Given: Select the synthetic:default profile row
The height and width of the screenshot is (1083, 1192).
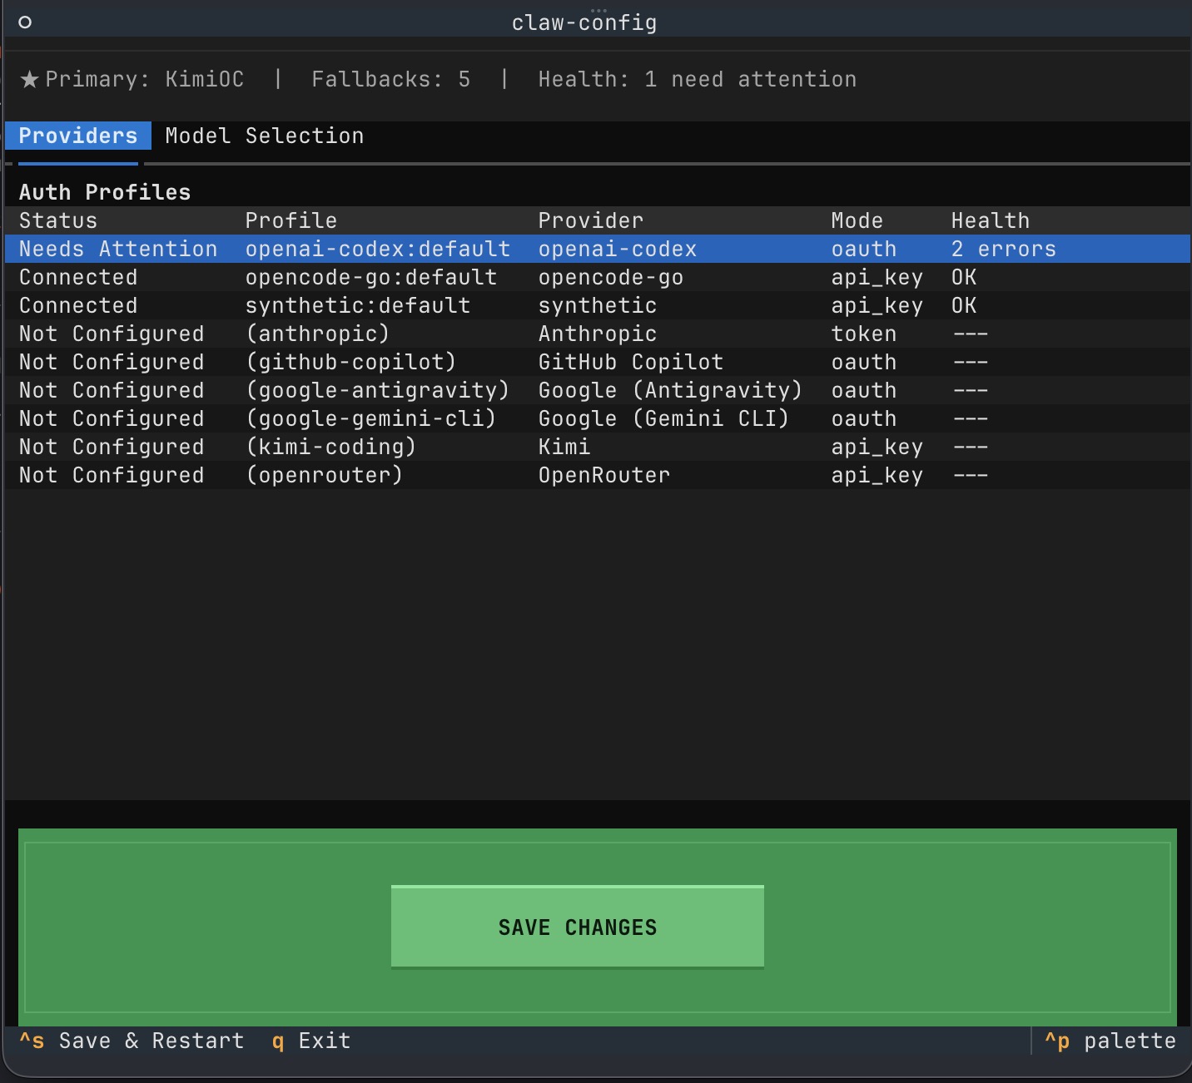Looking at the screenshot, I should (357, 305).
